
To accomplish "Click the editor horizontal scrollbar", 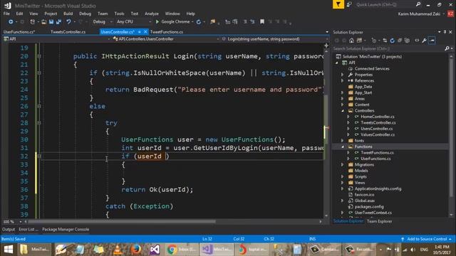I will coord(122,222).
